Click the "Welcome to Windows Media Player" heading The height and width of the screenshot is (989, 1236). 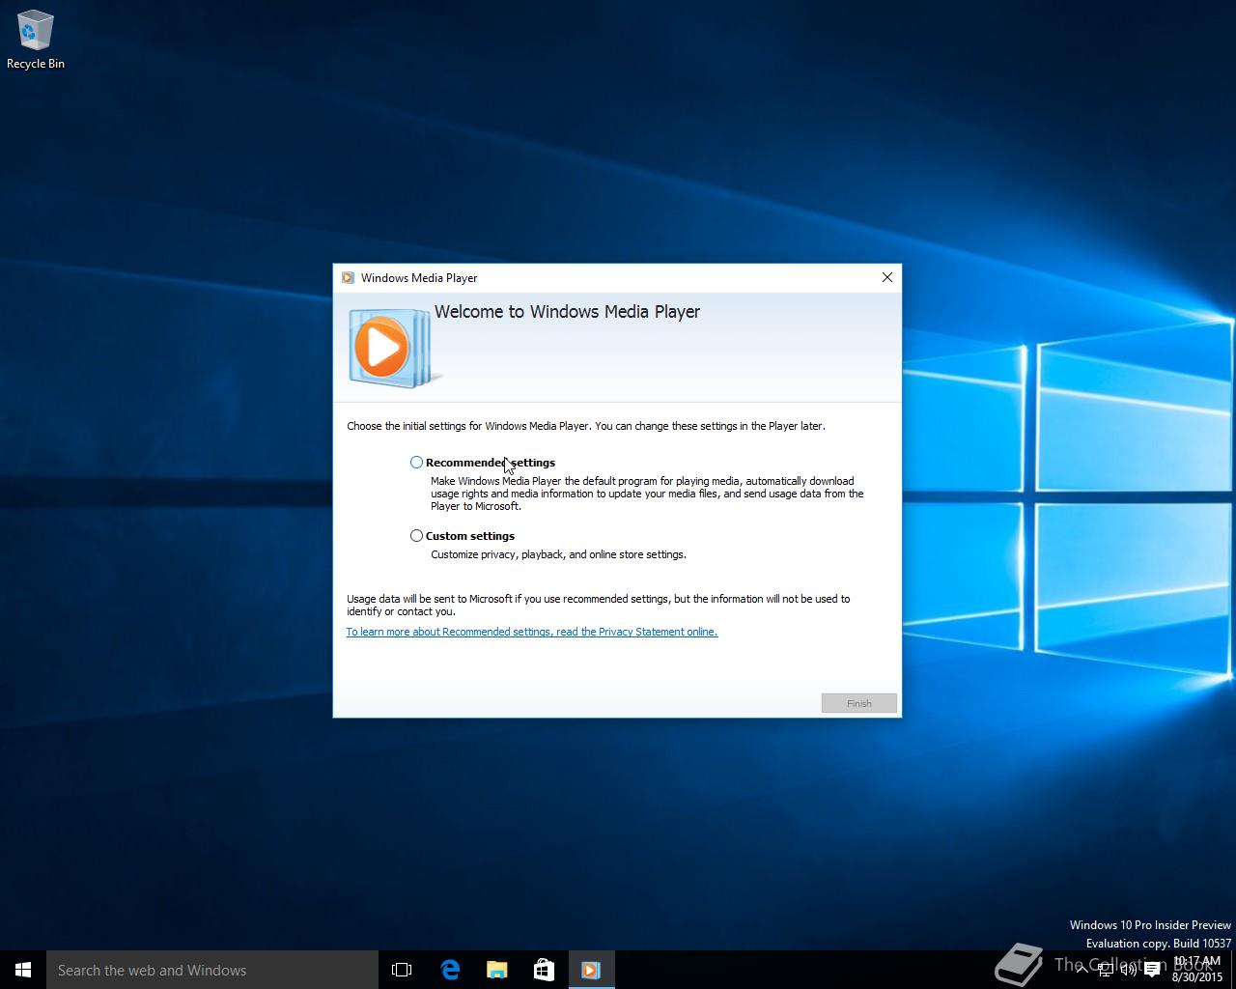pos(567,312)
